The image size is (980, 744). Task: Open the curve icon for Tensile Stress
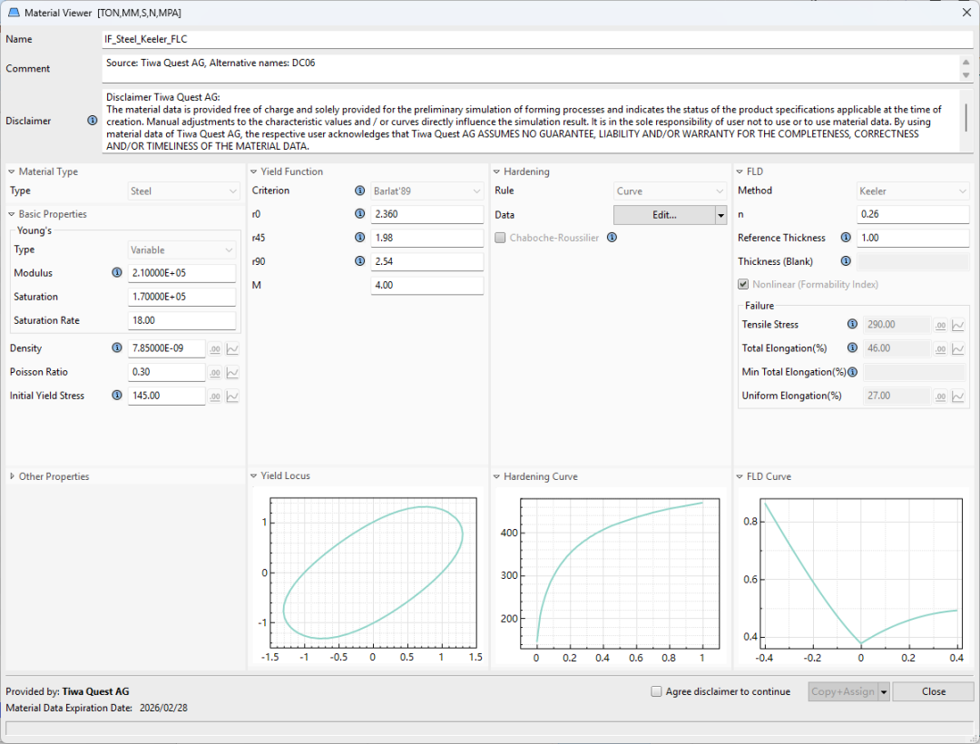point(957,325)
